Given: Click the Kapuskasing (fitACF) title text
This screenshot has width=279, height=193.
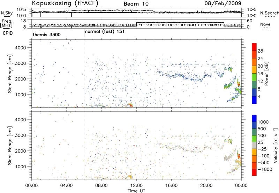Looking at the screenshot, I should click(x=65, y=3).
